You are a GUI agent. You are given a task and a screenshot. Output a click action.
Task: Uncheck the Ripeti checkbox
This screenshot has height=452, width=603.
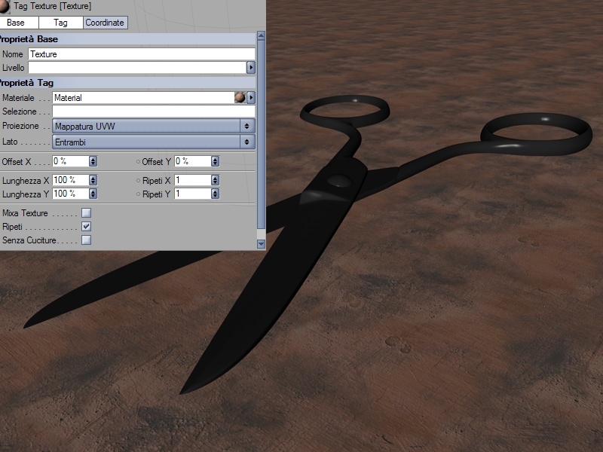(x=86, y=227)
